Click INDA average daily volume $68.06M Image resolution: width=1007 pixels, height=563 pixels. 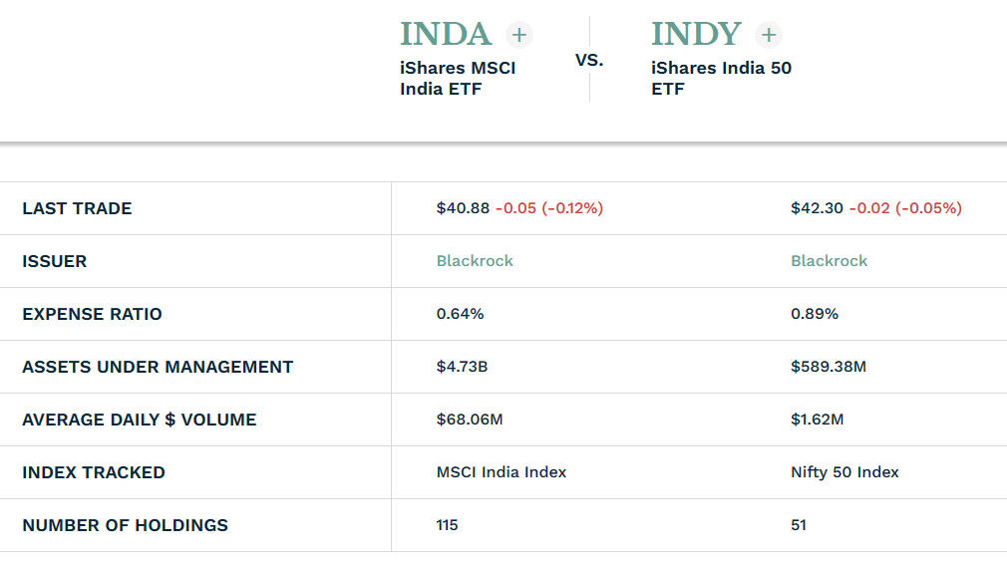[x=470, y=420]
